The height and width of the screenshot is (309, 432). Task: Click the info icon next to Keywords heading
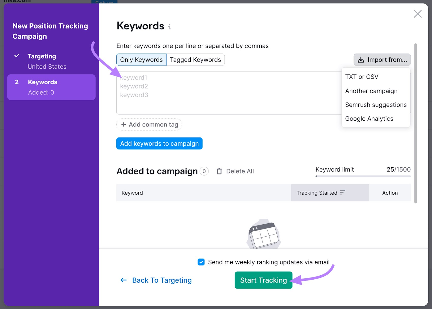pyautogui.click(x=170, y=26)
